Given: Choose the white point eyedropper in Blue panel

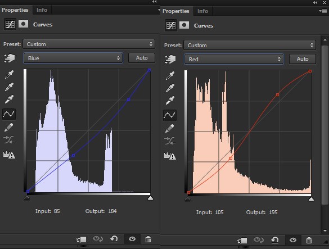Looking at the screenshot, I should coord(9,99).
